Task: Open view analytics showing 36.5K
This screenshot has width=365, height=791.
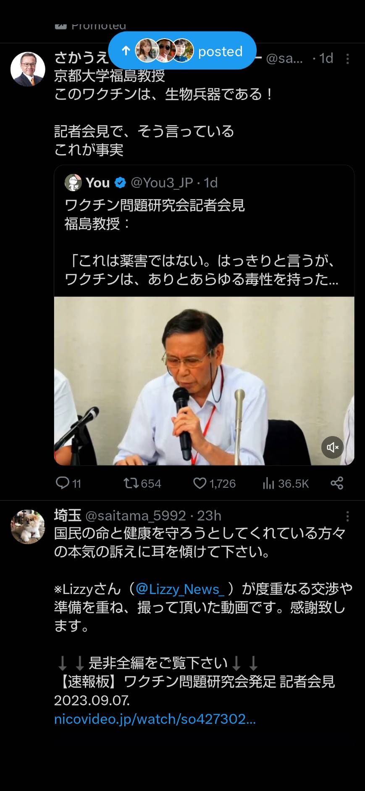Action: tap(268, 484)
